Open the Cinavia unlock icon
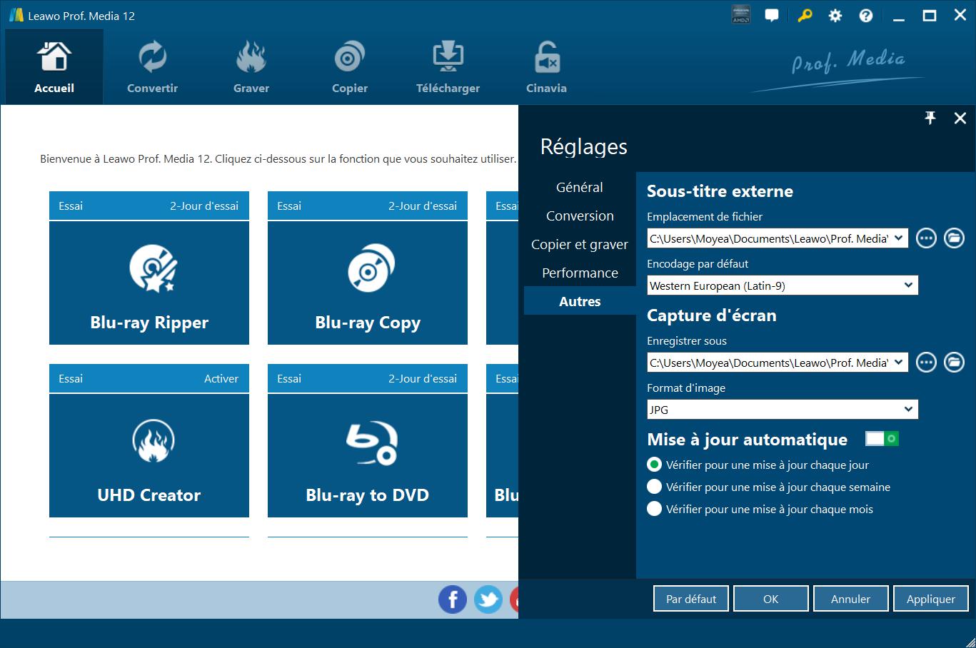The height and width of the screenshot is (648, 976). 546,57
